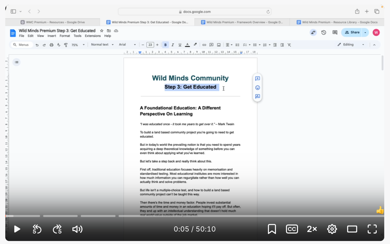Star the Wild Minds document
Image resolution: width=390 pixels, height=244 pixels.
(x=102, y=31)
